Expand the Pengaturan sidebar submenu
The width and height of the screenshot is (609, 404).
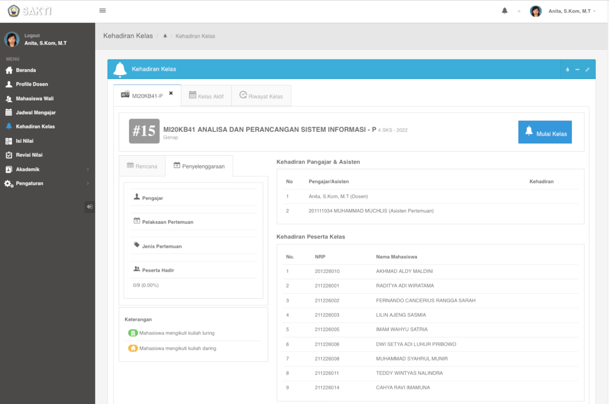click(30, 183)
